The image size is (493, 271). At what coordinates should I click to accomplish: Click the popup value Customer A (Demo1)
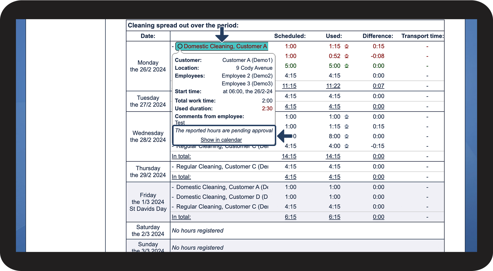click(247, 60)
